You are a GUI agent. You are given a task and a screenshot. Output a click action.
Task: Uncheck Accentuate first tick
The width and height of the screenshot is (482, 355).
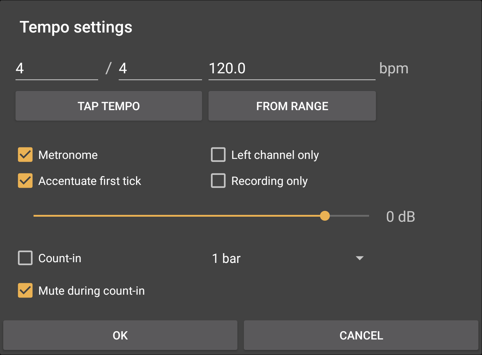point(25,181)
